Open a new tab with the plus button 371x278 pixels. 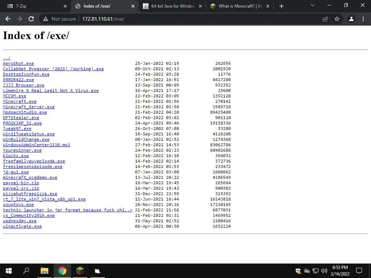coord(281,6)
